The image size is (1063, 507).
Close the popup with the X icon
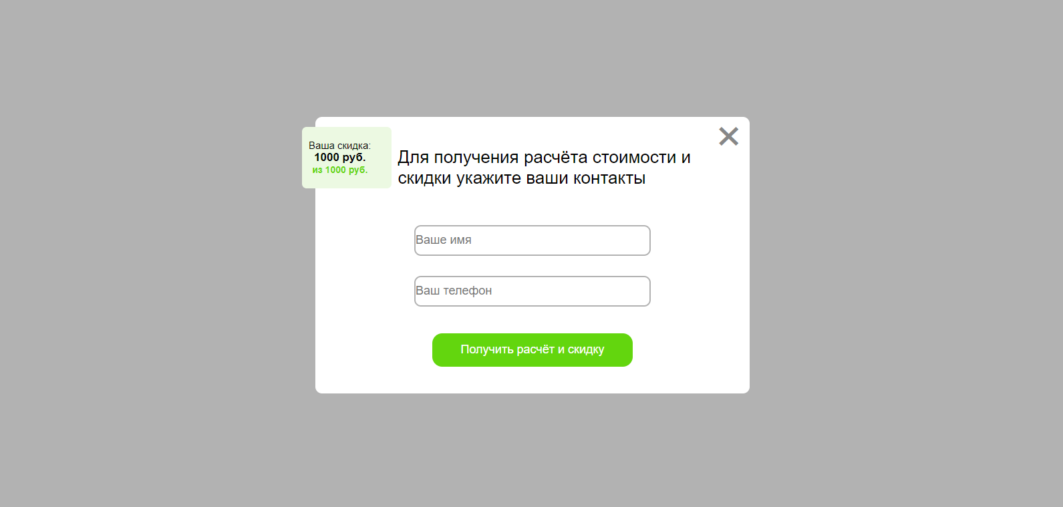(728, 136)
